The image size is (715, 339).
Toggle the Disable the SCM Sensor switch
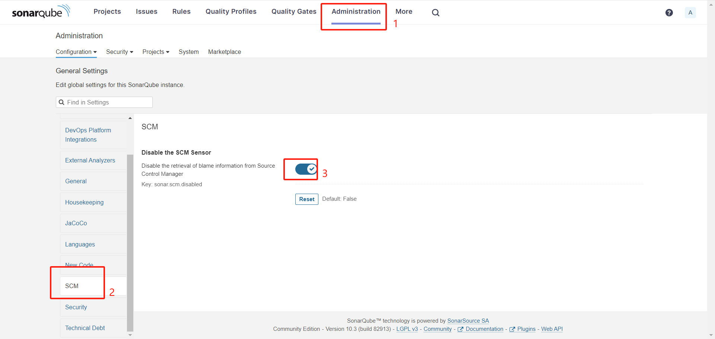pos(306,169)
